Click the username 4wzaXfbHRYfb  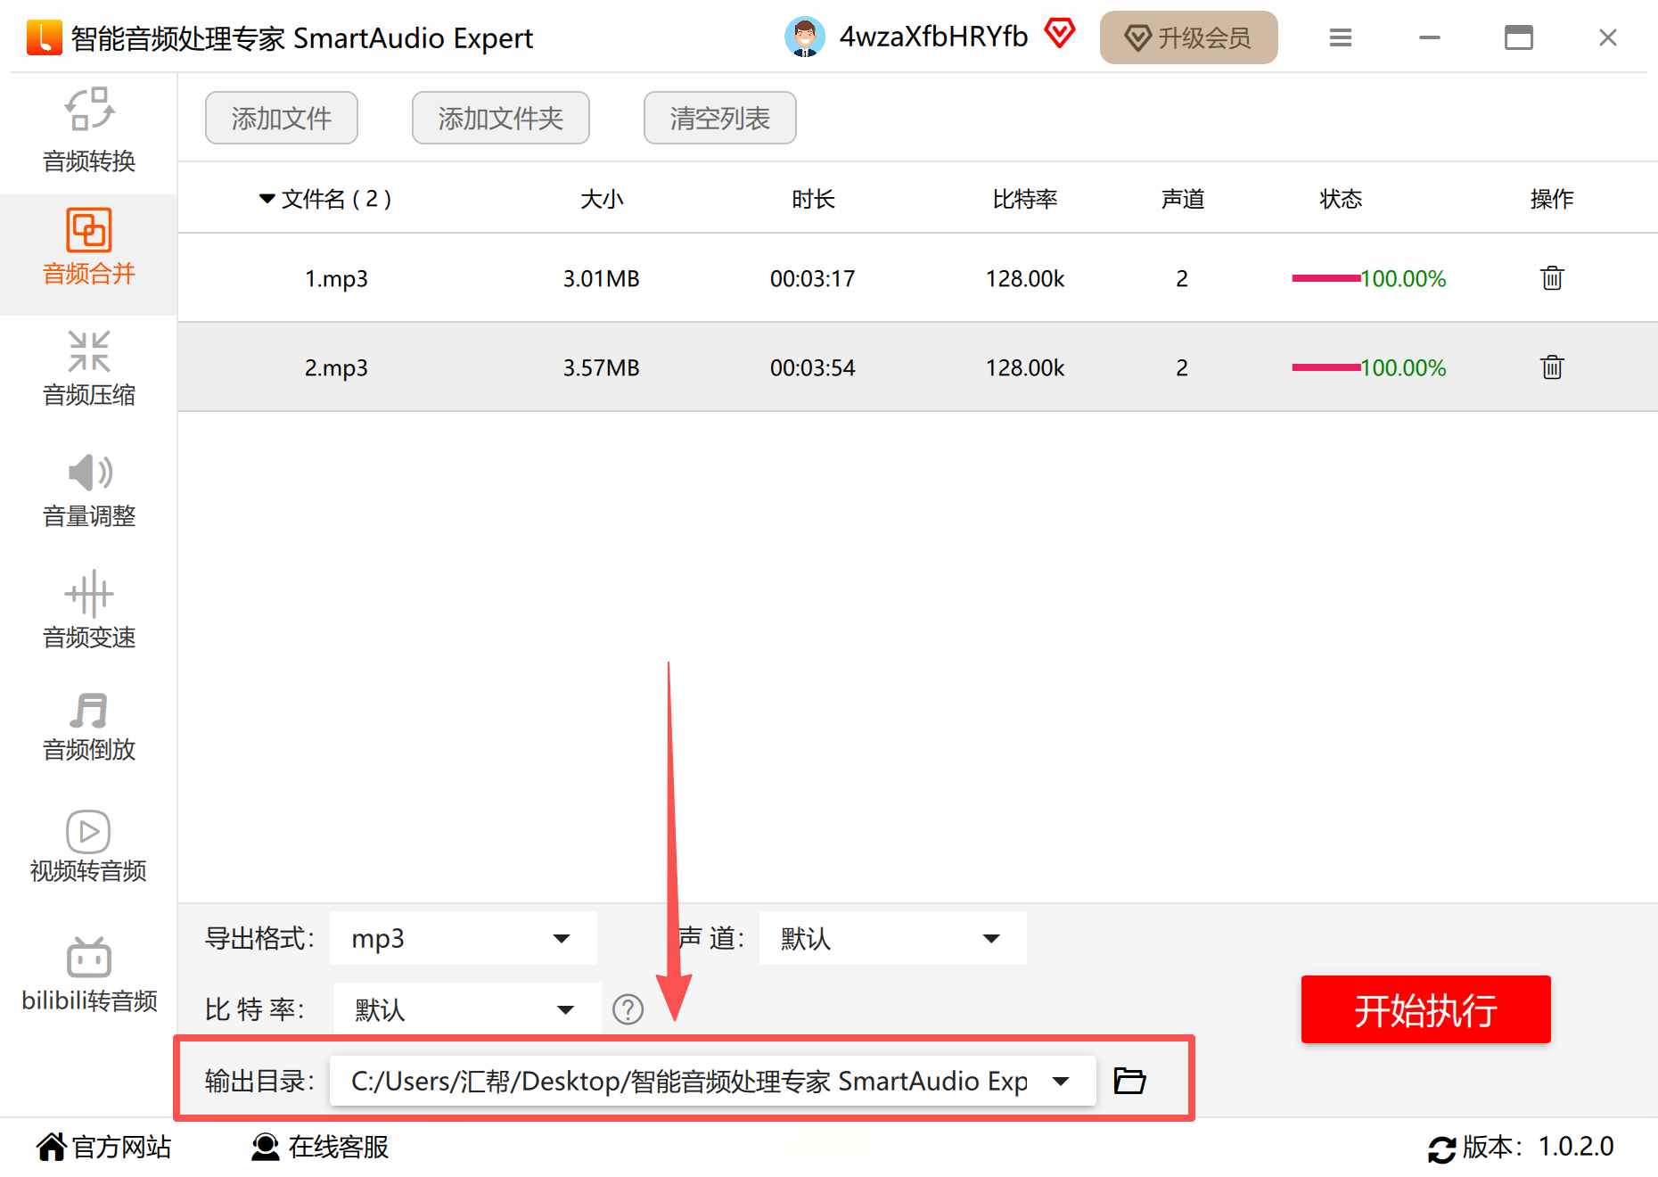point(933,37)
